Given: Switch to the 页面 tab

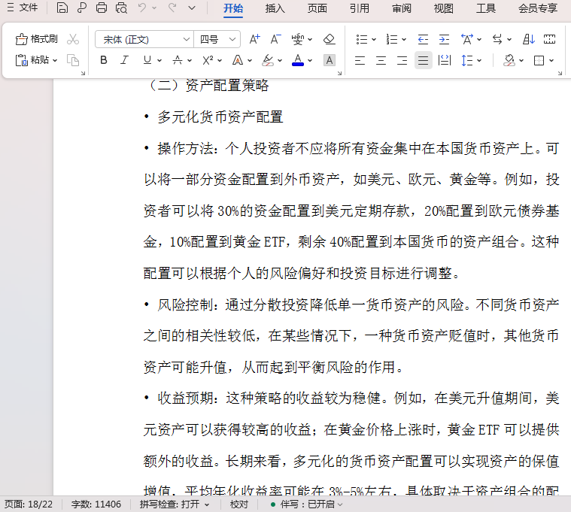Looking at the screenshot, I should tap(317, 8).
